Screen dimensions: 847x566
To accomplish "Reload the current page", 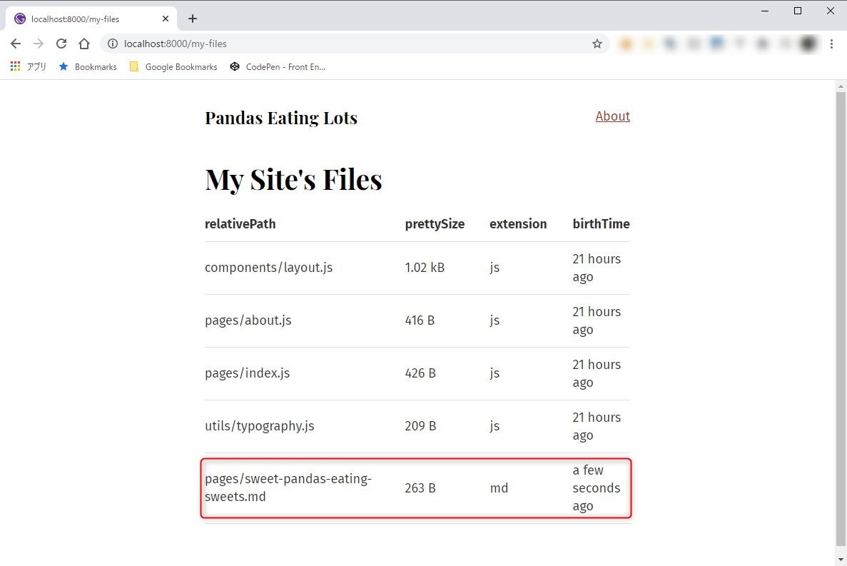I will tap(61, 44).
